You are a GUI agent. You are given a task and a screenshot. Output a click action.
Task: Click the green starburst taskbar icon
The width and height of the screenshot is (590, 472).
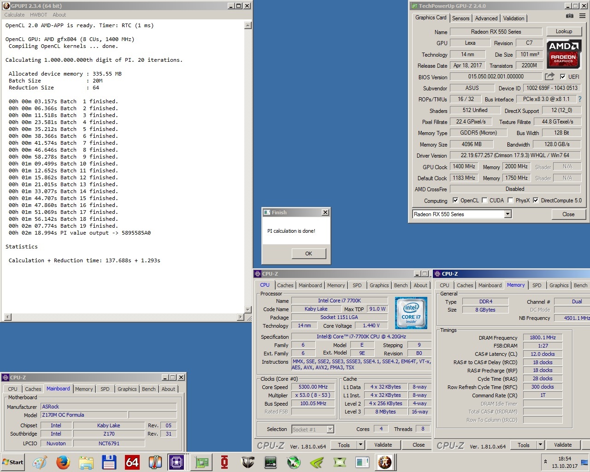point(294,462)
